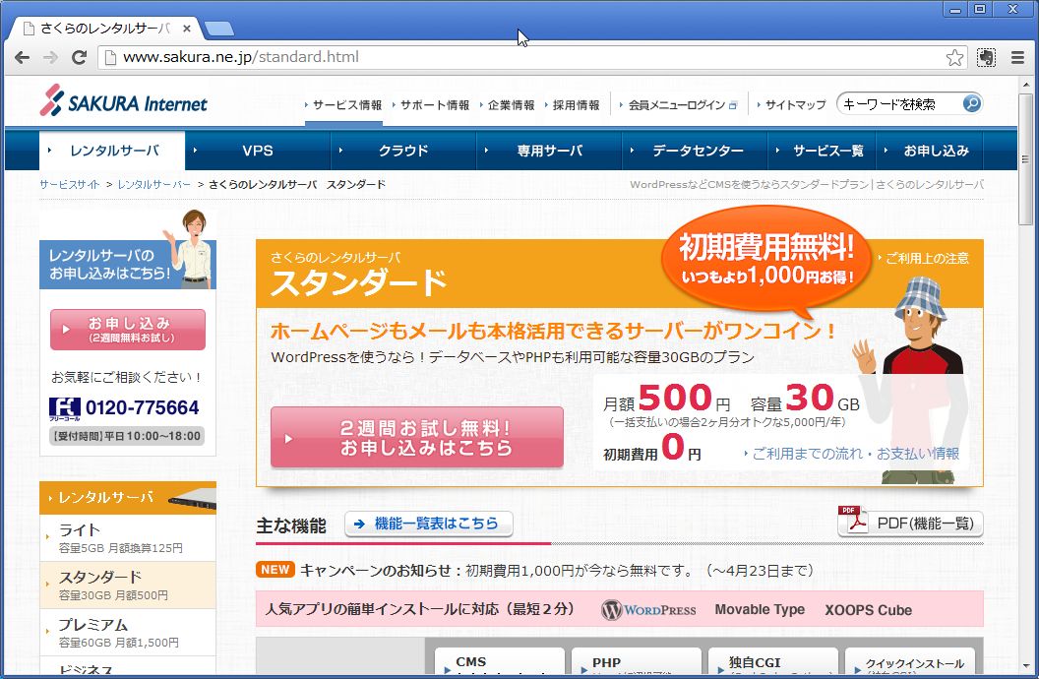Maximize the browser window

tap(979, 9)
